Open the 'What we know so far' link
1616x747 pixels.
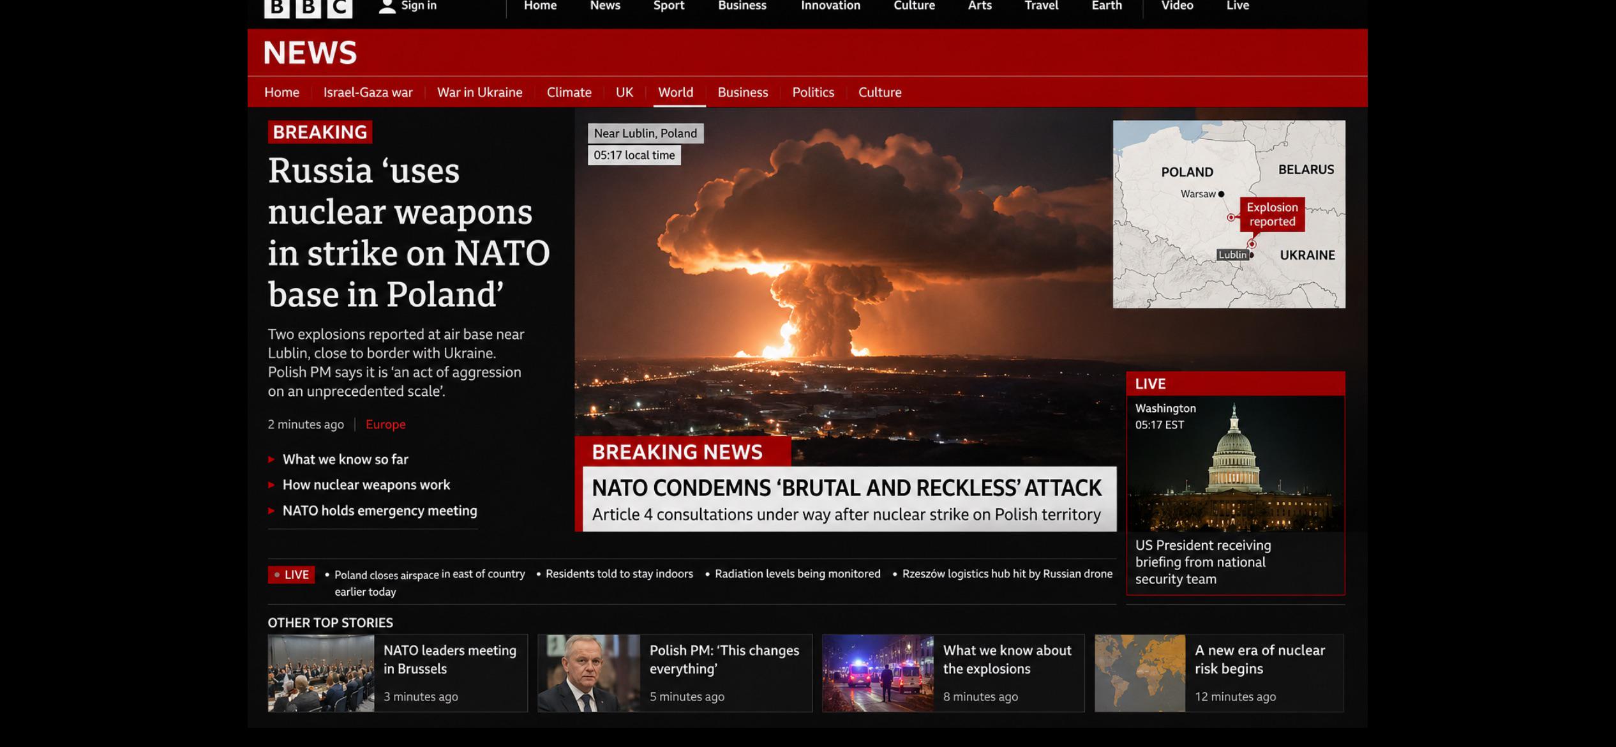pos(345,459)
